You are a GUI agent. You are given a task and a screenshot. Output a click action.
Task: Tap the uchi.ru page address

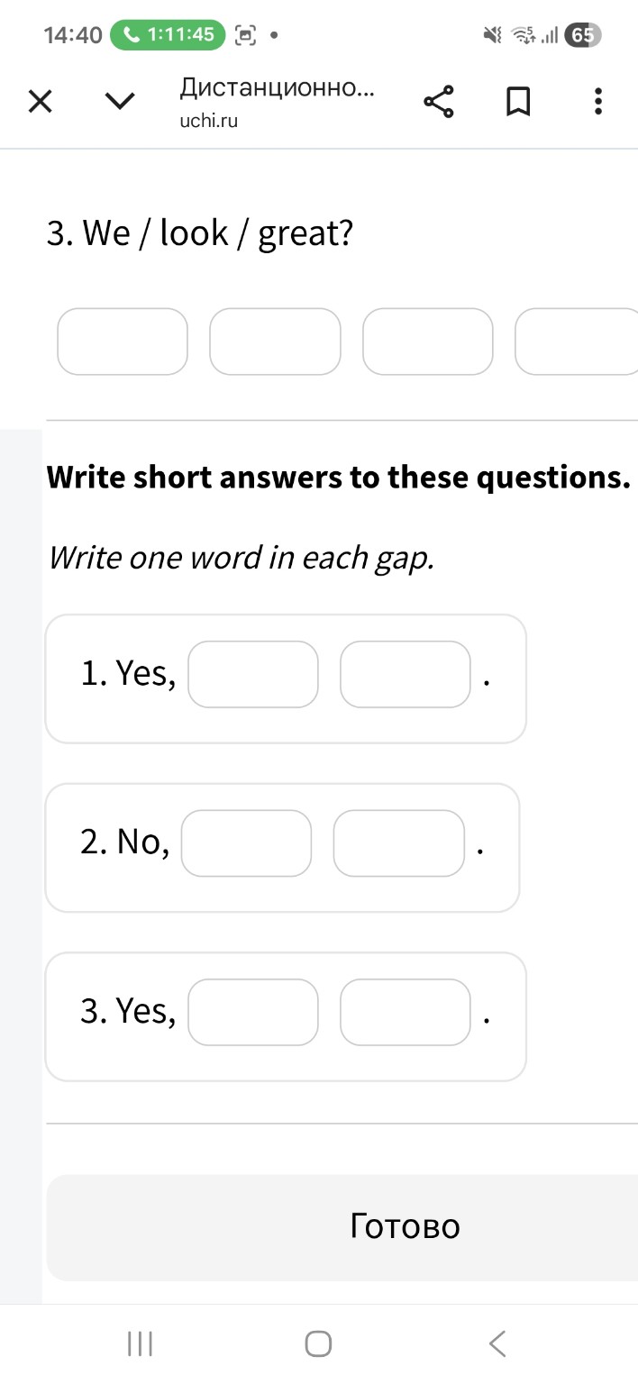click(x=209, y=121)
